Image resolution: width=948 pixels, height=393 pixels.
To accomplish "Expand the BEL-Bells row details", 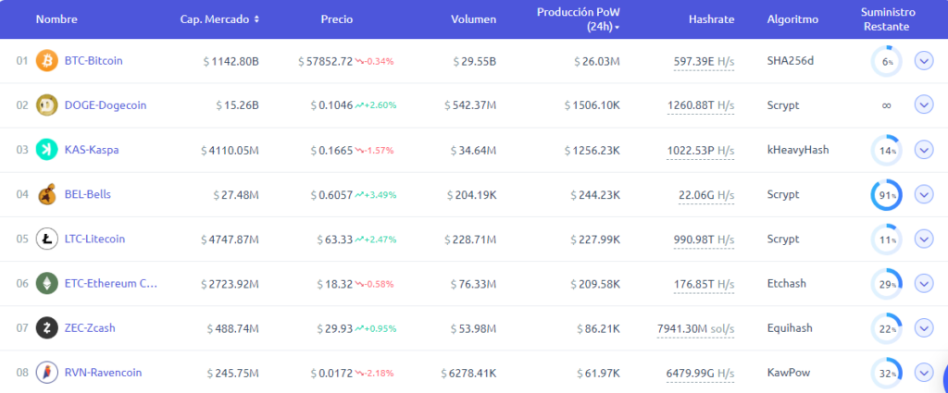I will point(924,194).
